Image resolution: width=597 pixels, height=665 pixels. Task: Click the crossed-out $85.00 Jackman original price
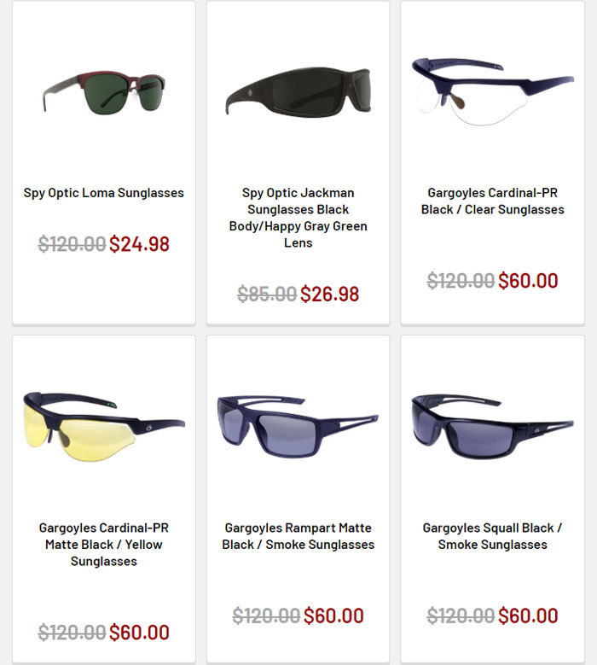point(267,294)
